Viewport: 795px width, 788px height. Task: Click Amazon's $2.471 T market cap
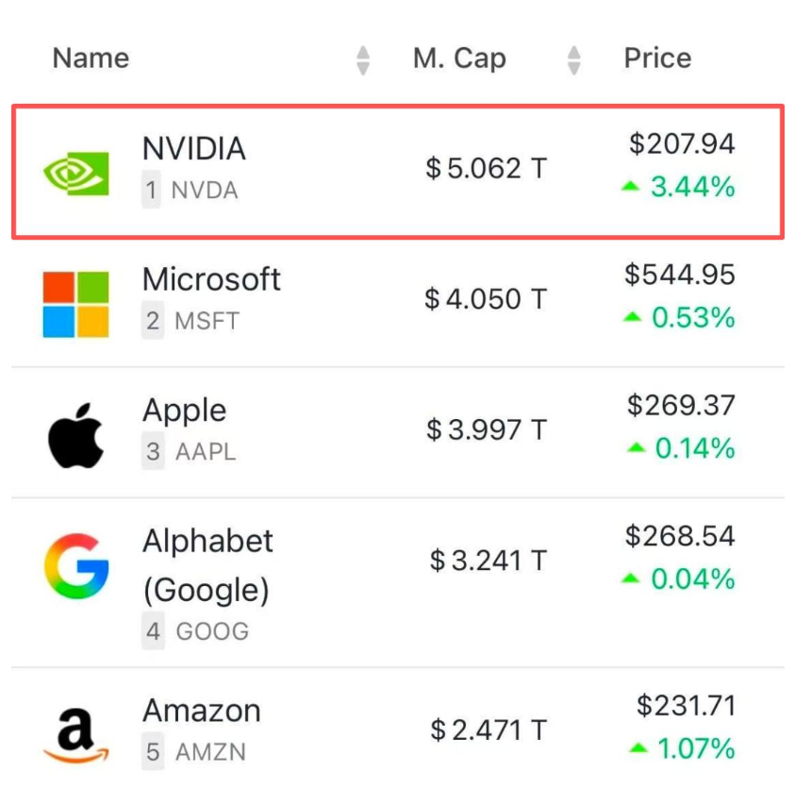488,729
